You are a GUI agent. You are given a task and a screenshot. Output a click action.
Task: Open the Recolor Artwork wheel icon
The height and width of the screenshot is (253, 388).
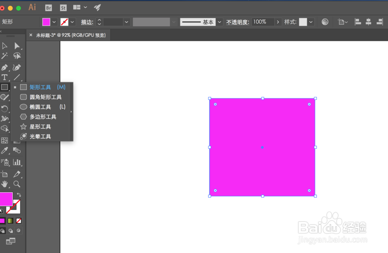(325, 22)
